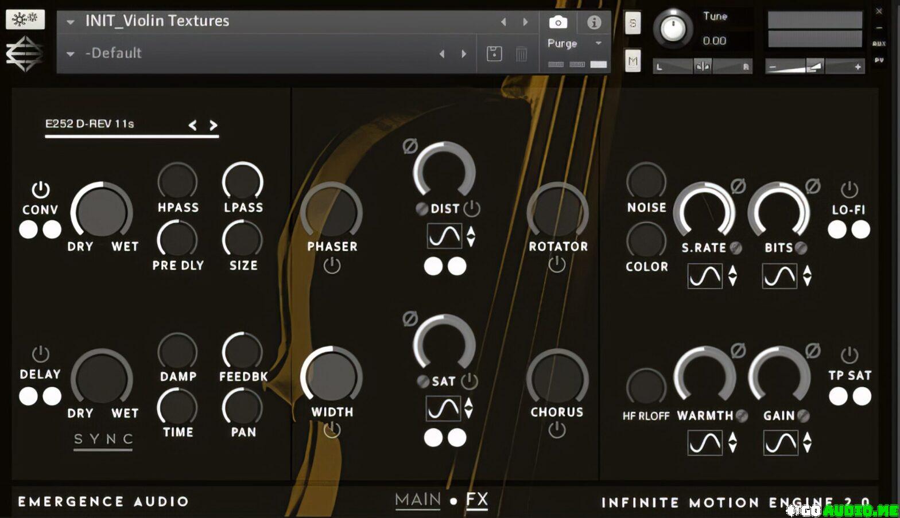Step the GAIN waveform shape arrows
The image size is (900, 518).
click(x=808, y=442)
